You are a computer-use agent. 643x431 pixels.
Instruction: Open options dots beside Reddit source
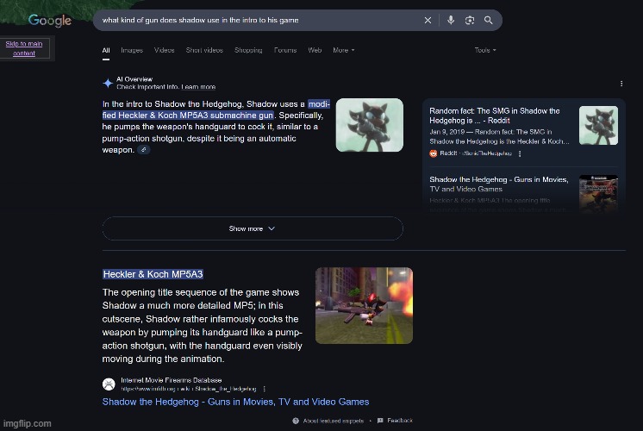(520, 153)
